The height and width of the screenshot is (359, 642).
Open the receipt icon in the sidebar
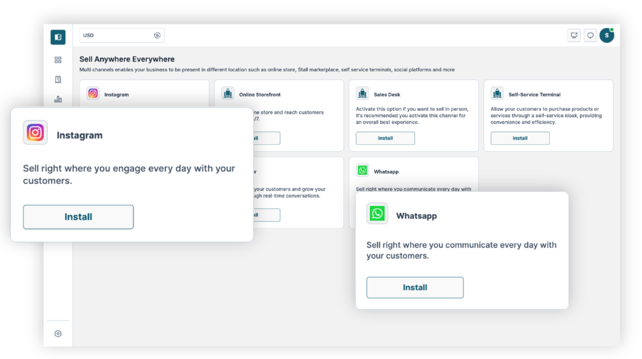(x=58, y=80)
